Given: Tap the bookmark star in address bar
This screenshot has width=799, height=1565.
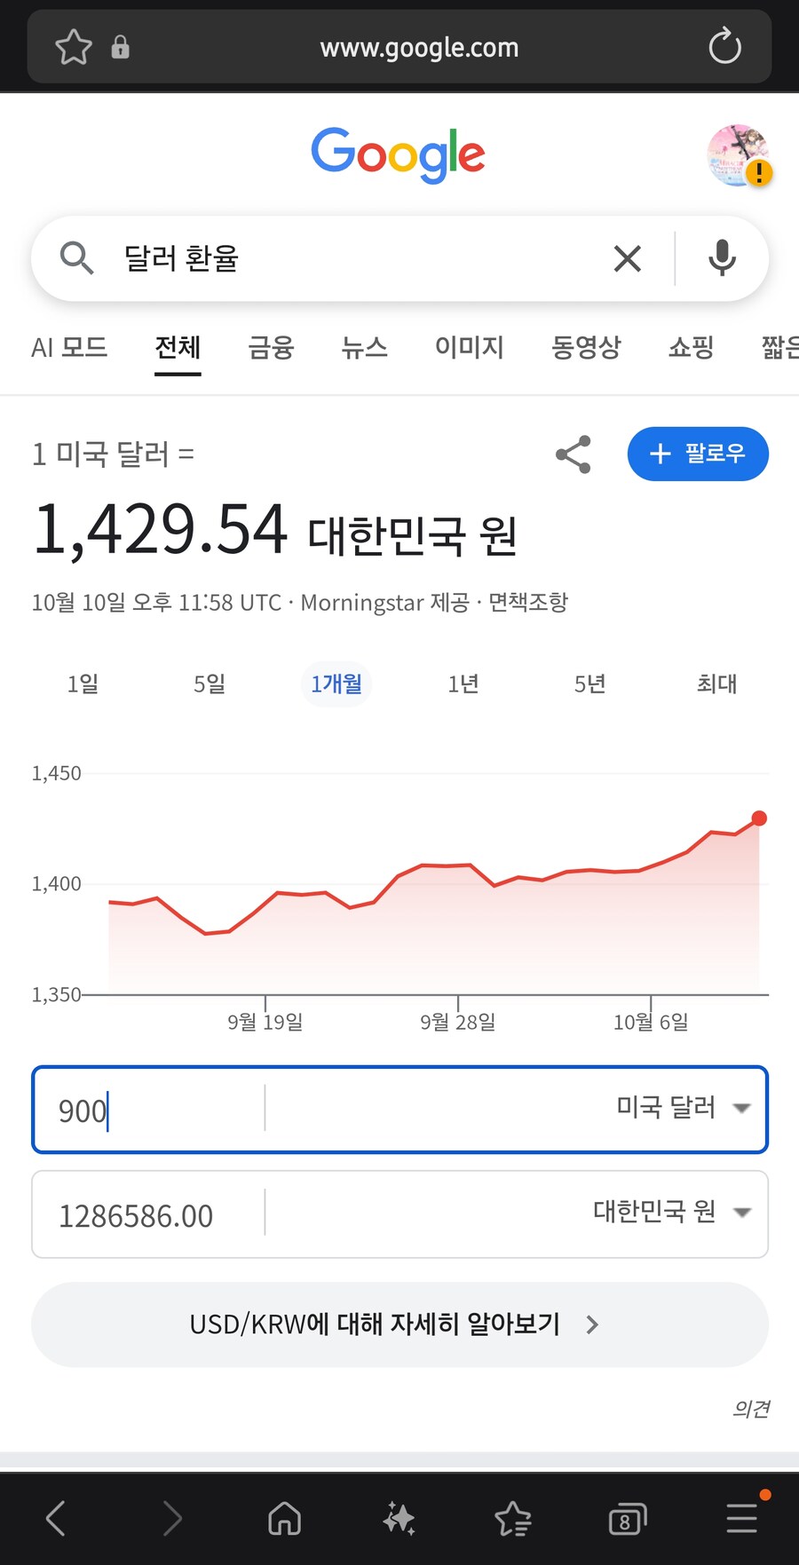Looking at the screenshot, I should coord(73,47).
